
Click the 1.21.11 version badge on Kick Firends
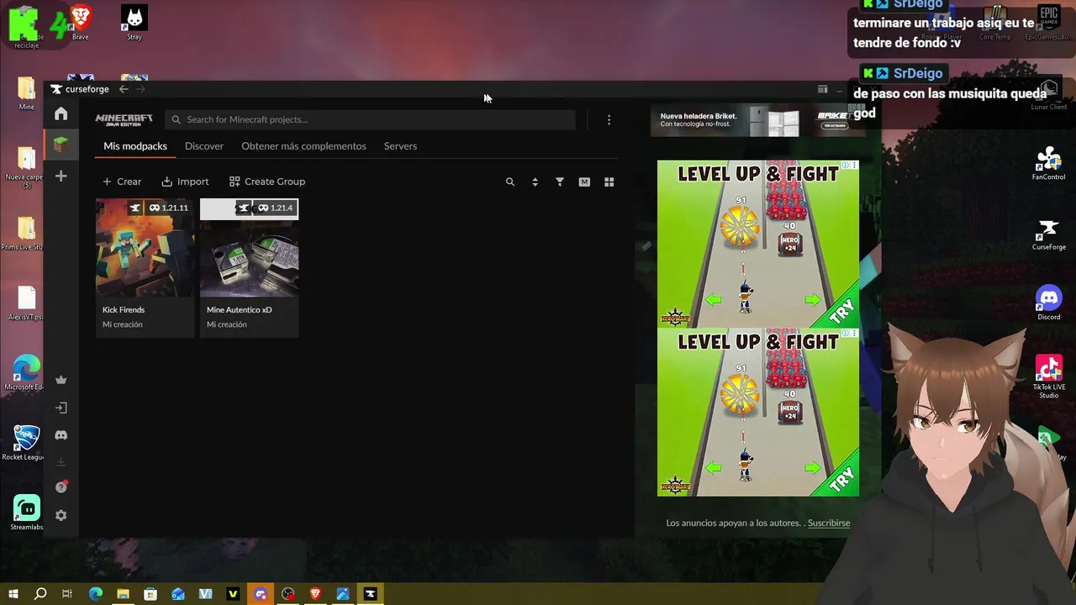(x=169, y=208)
